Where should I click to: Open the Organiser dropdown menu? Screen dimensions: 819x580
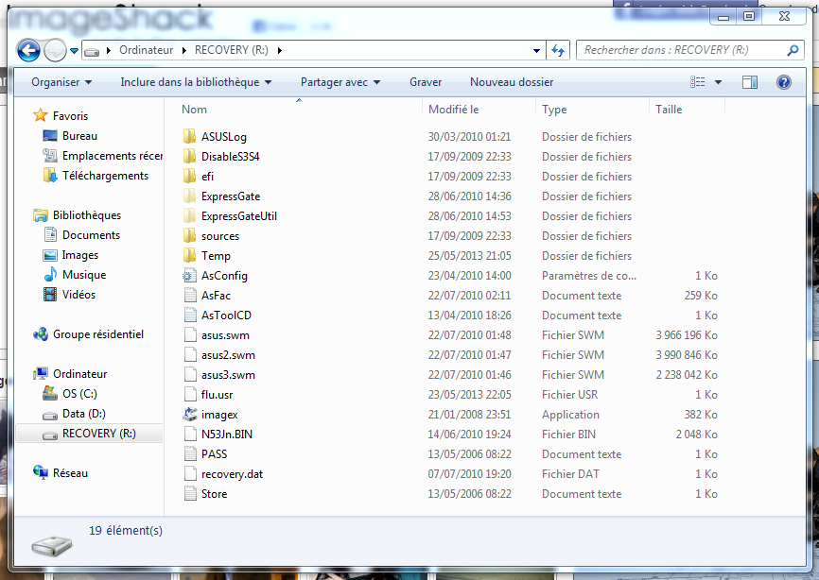pyautogui.click(x=61, y=82)
